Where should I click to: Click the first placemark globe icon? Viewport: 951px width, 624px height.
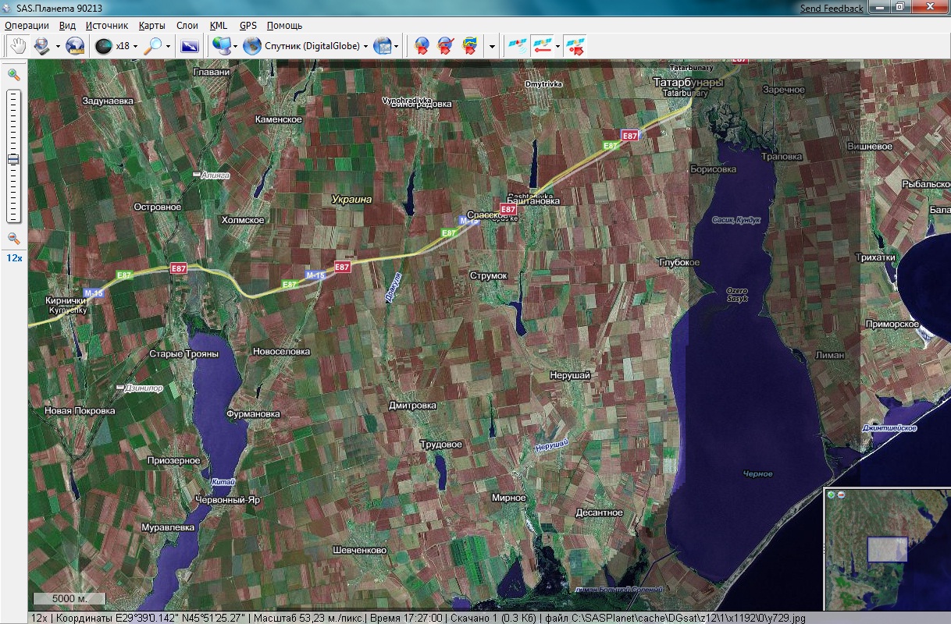point(422,46)
